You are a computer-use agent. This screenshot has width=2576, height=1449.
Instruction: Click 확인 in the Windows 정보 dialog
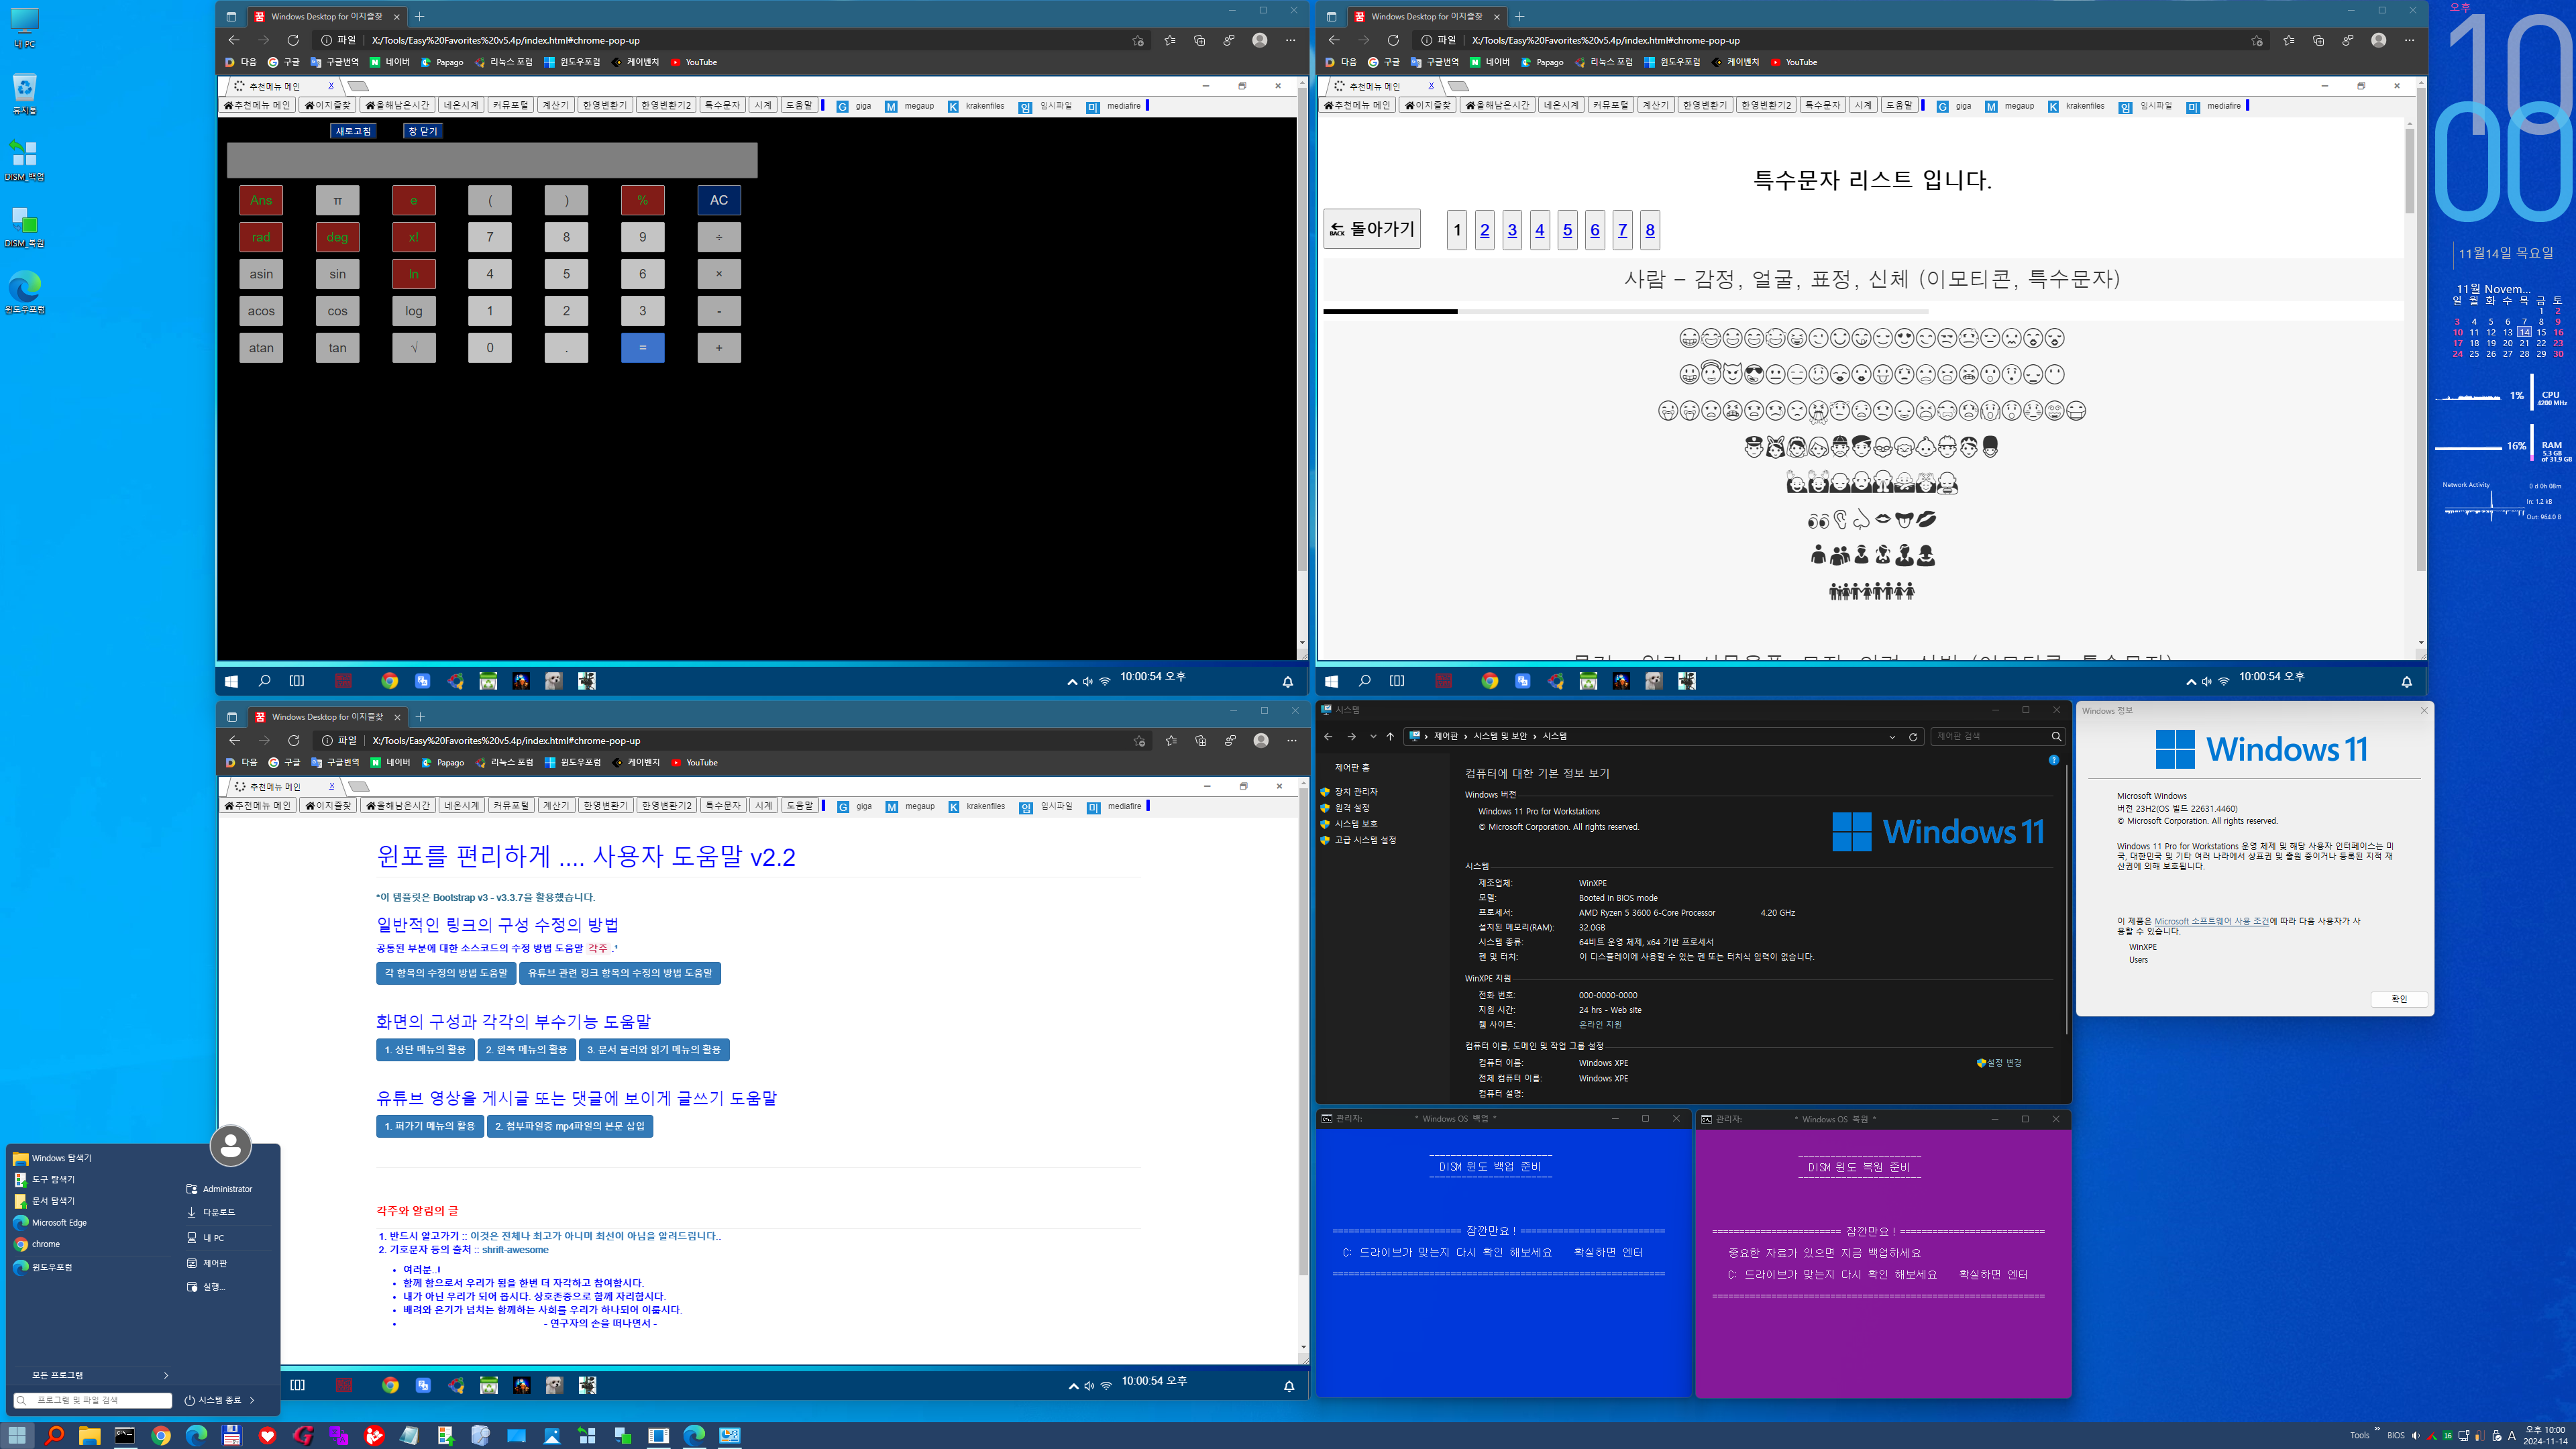pyautogui.click(x=2399, y=999)
